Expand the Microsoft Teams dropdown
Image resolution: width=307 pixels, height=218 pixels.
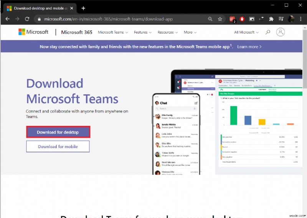click(x=113, y=32)
